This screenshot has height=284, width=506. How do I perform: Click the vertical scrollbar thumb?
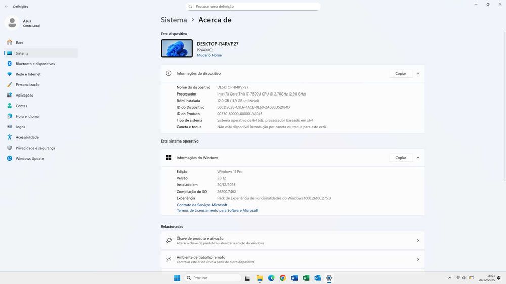click(504, 107)
